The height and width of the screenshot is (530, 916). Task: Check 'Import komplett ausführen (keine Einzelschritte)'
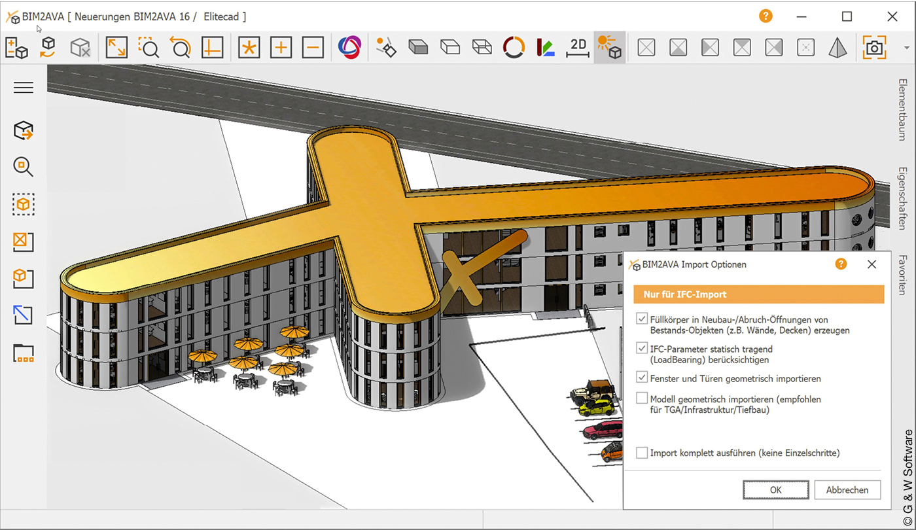pos(642,452)
